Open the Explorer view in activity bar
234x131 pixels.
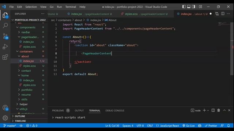(x=5, y=15)
